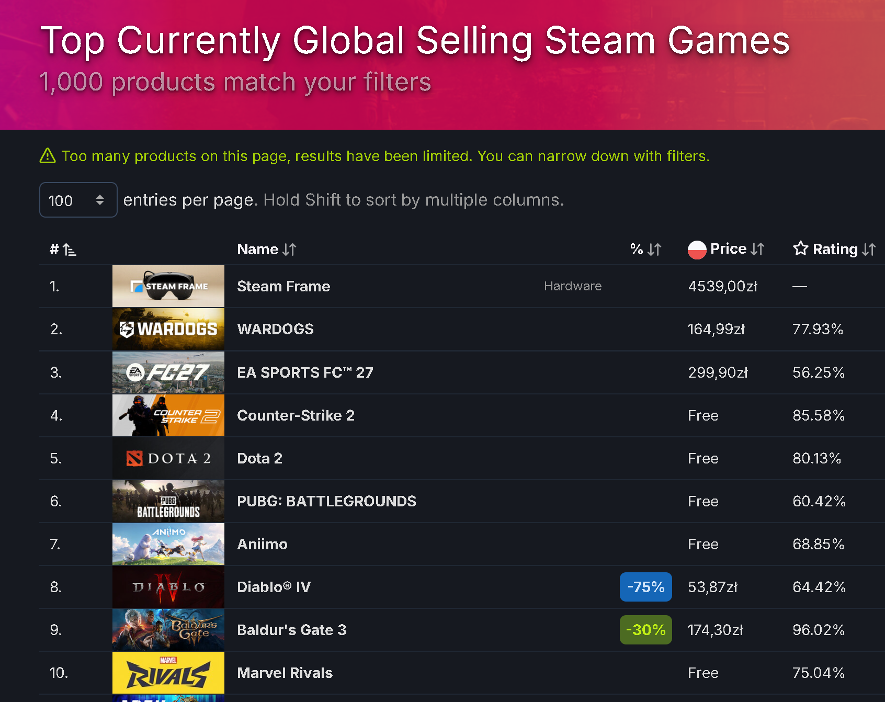Sort the Rating column arrows
Screen dimensions: 885x702
click(x=869, y=250)
